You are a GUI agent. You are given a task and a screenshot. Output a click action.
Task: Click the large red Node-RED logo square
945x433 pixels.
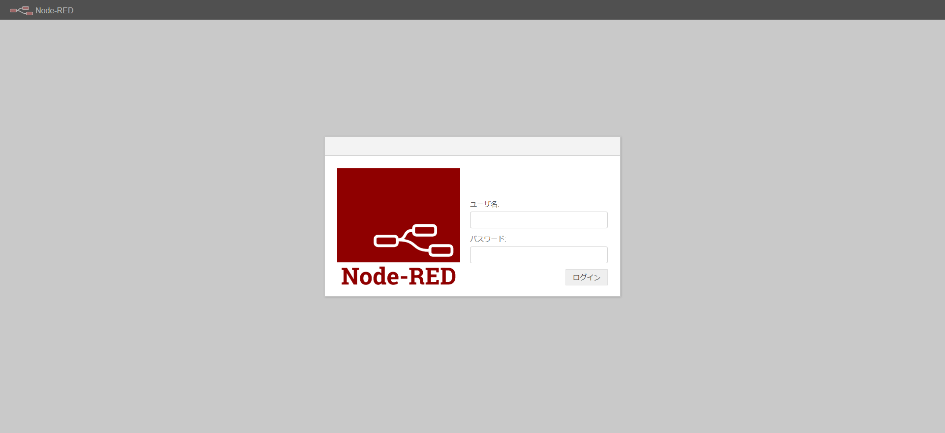tap(399, 215)
